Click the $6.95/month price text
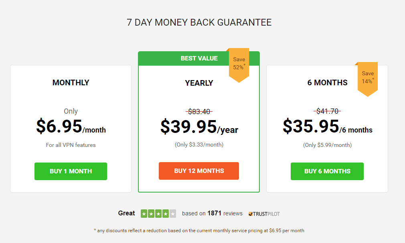This screenshot has width=405, height=243. click(x=71, y=127)
